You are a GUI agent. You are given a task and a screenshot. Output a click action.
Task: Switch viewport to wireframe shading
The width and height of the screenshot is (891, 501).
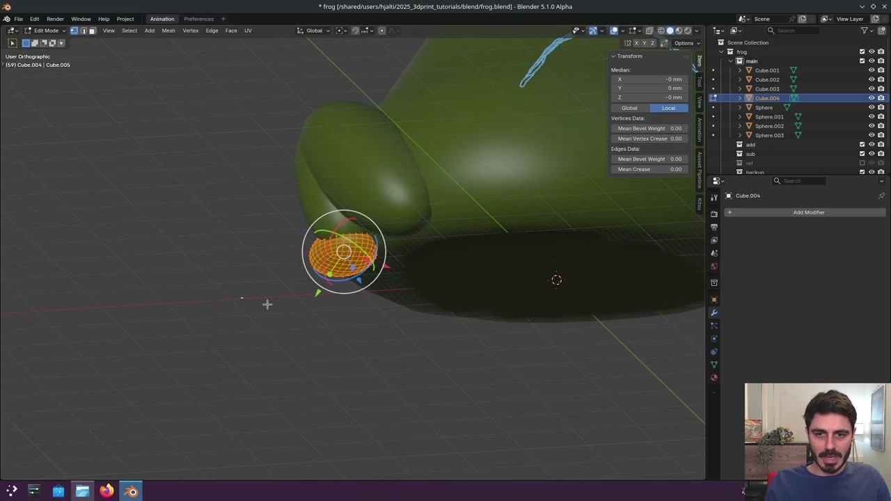(x=661, y=31)
